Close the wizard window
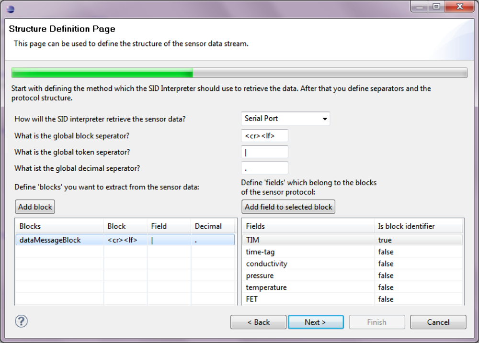The width and height of the screenshot is (479, 343). pyautogui.click(x=460, y=6)
